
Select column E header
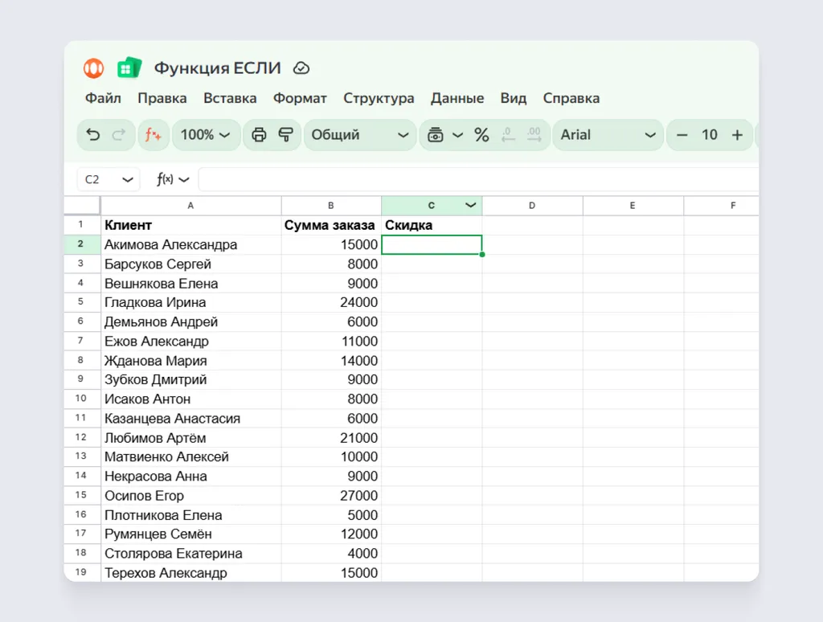pyautogui.click(x=633, y=205)
